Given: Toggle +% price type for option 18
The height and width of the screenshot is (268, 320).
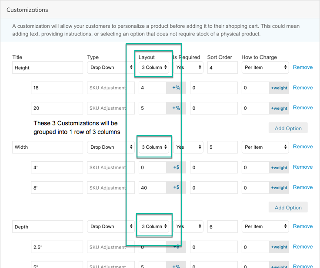Looking at the screenshot, I should [x=176, y=88].
